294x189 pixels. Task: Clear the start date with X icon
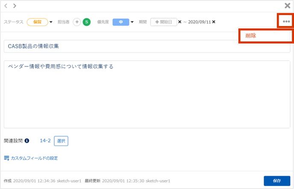[179, 22]
